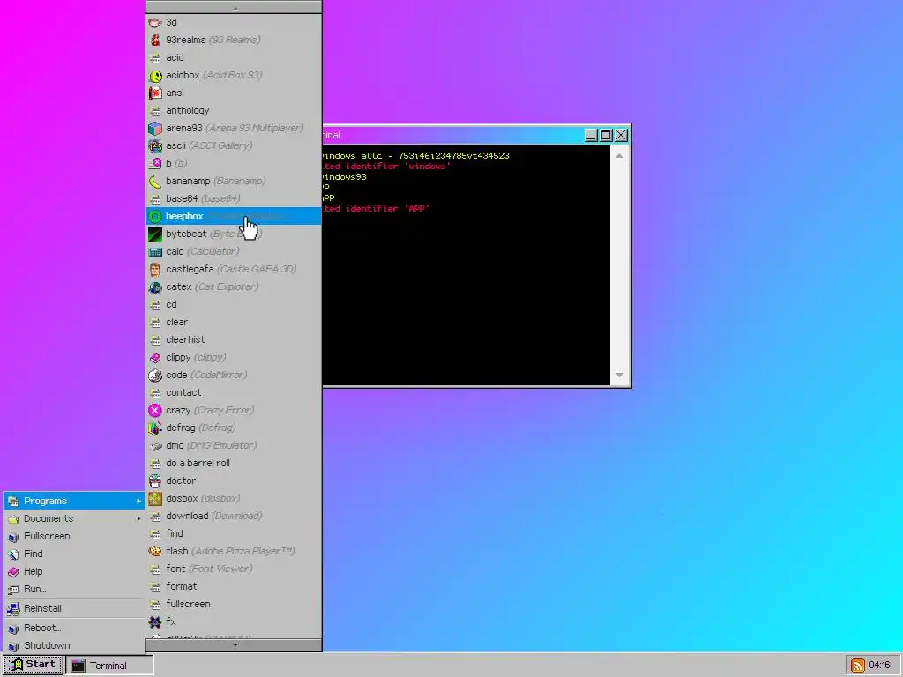Launch anthology from the programs list
The width and height of the screenshot is (903, 677).
(x=234, y=110)
